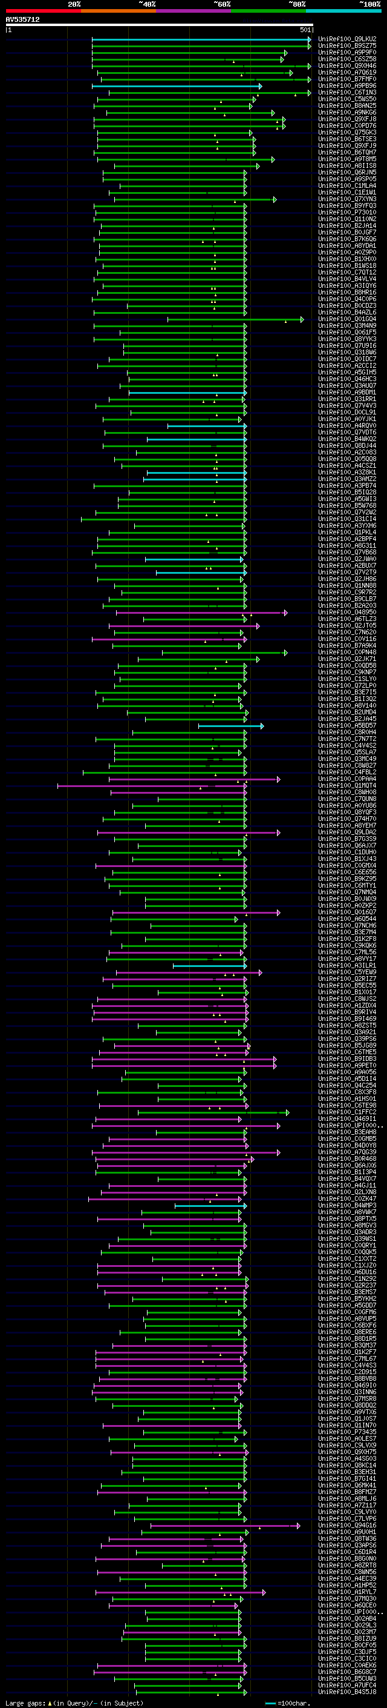Select the UniRef100_Q2JK71 label

[347, 659]
